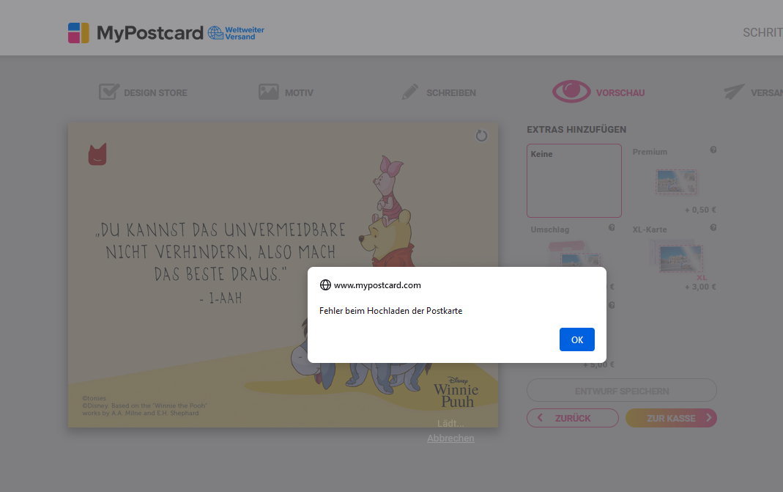Click the Zurück back button

click(573, 418)
